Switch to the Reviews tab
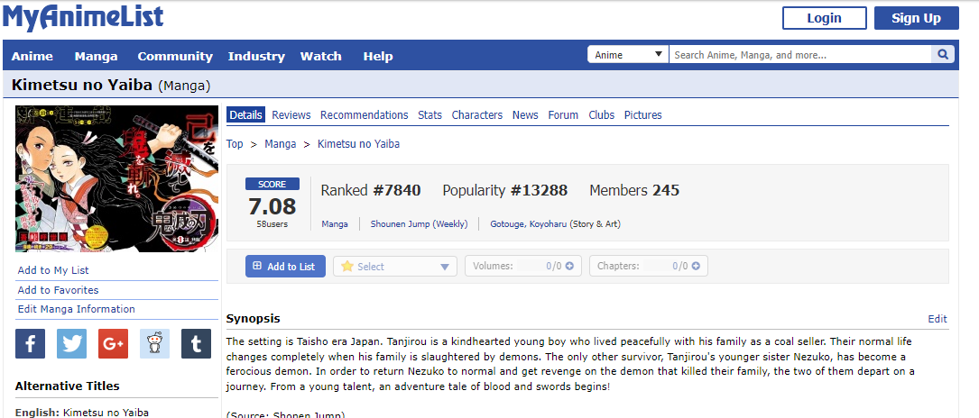The height and width of the screenshot is (418, 979). pyautogui.click(x=291, y=115)
